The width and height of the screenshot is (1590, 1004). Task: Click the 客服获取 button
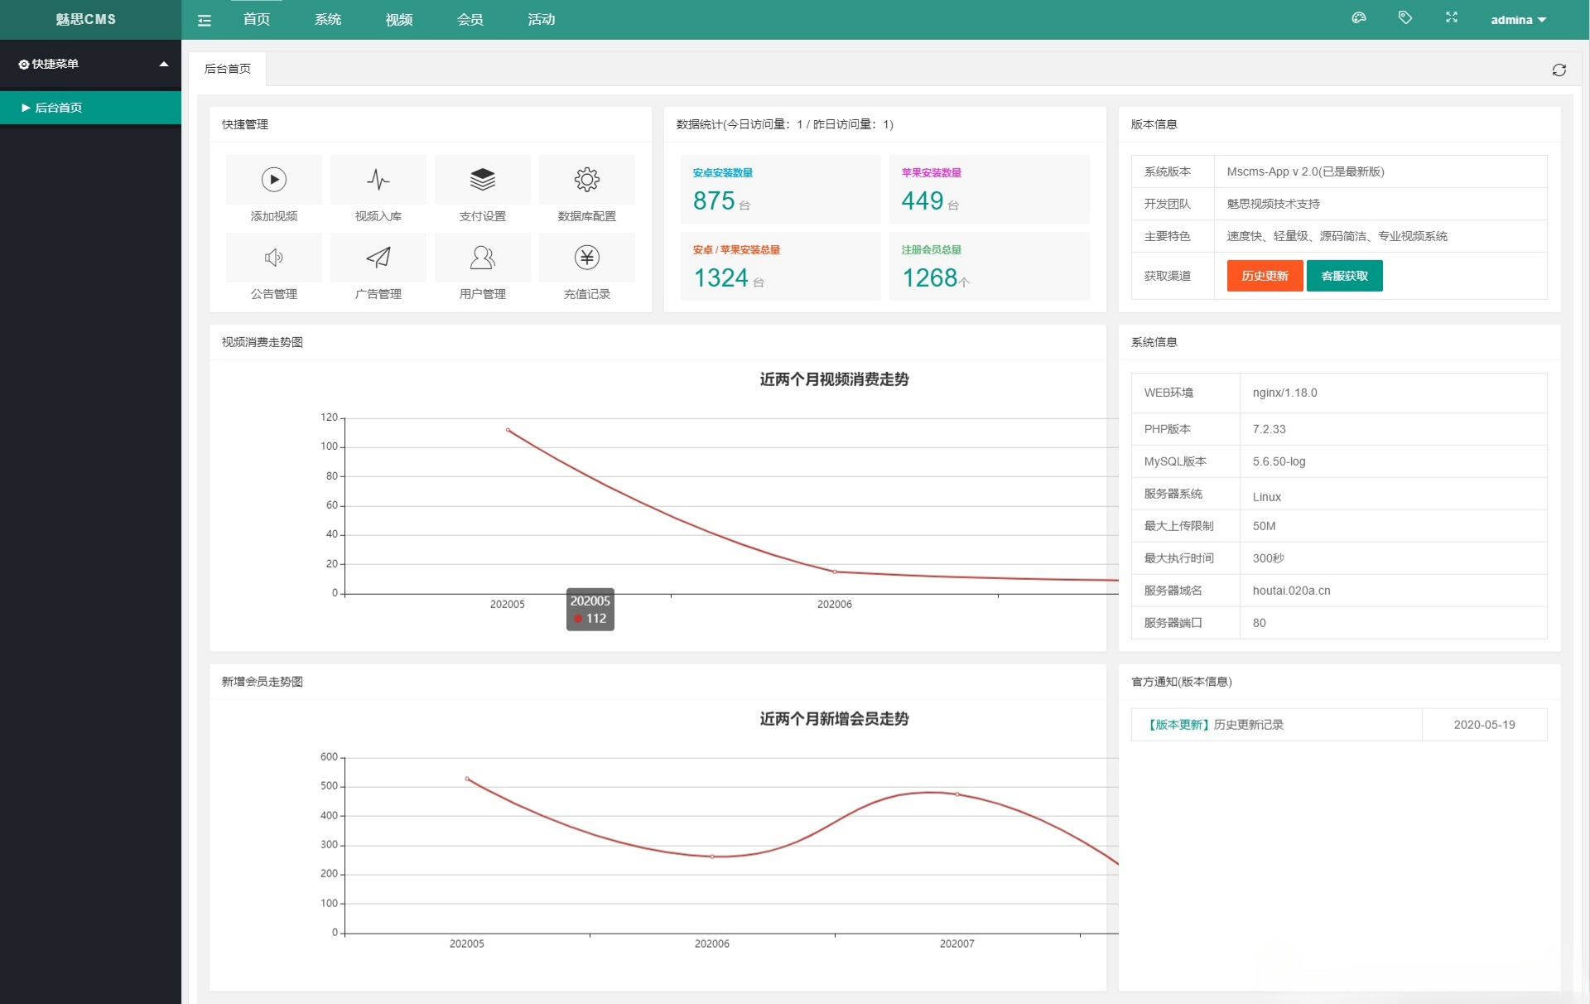pyautogui.click(x=1344, y=275)
